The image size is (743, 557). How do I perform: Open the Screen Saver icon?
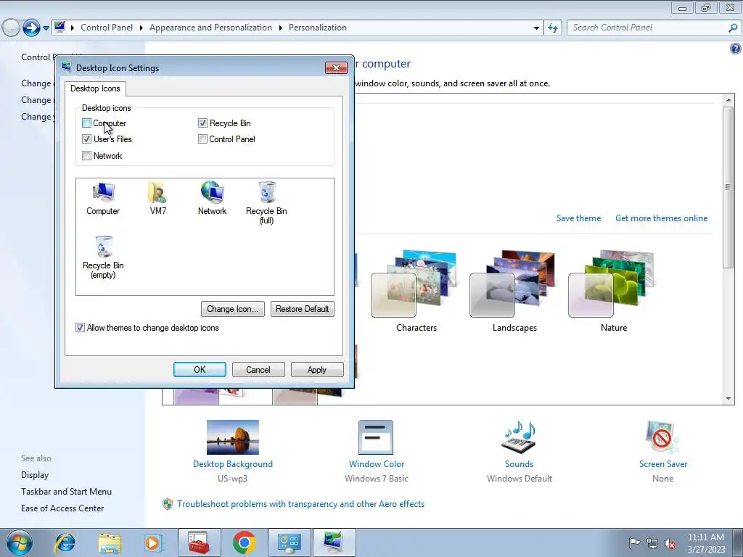[662, 437]
